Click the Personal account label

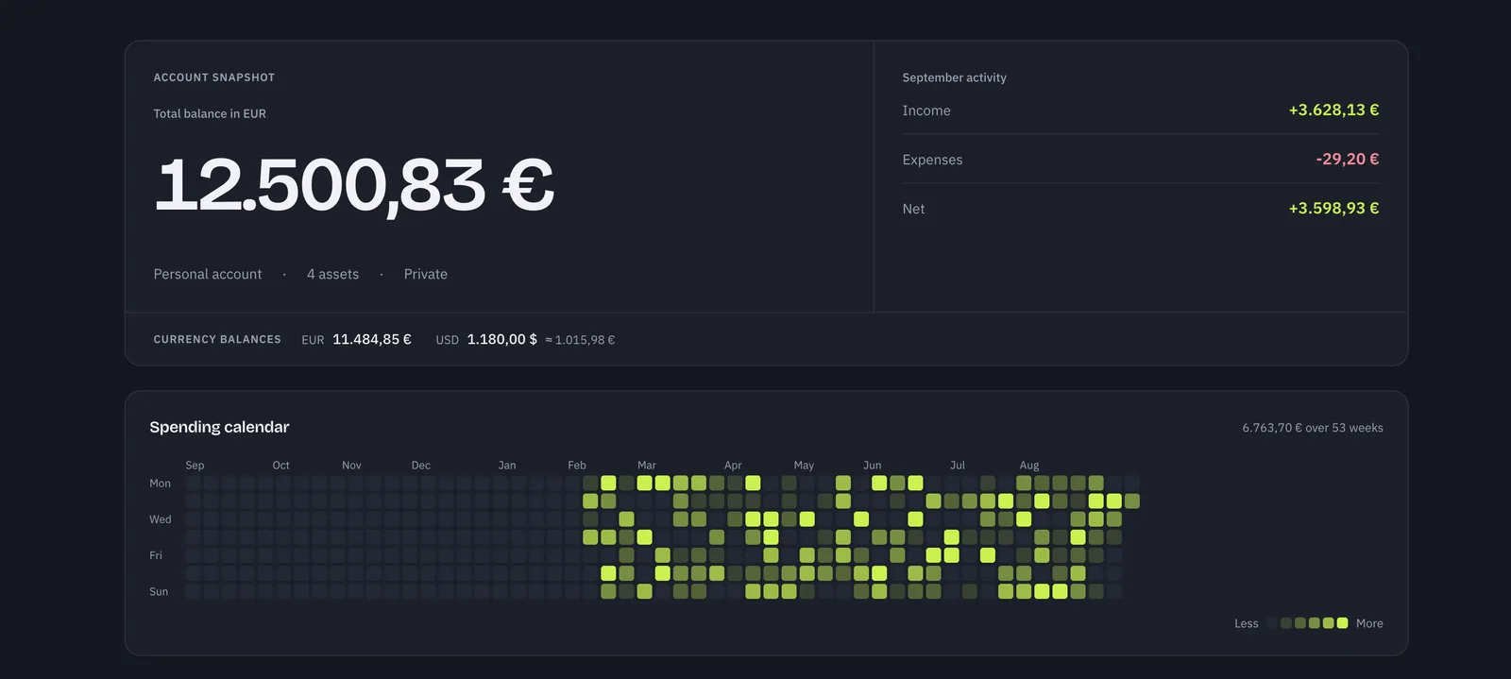coord(208,274)
